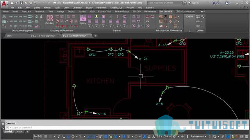The image size is (250, 140).
Task: Click the annotation monitor plus icon
Action: [x=182, y=136]
